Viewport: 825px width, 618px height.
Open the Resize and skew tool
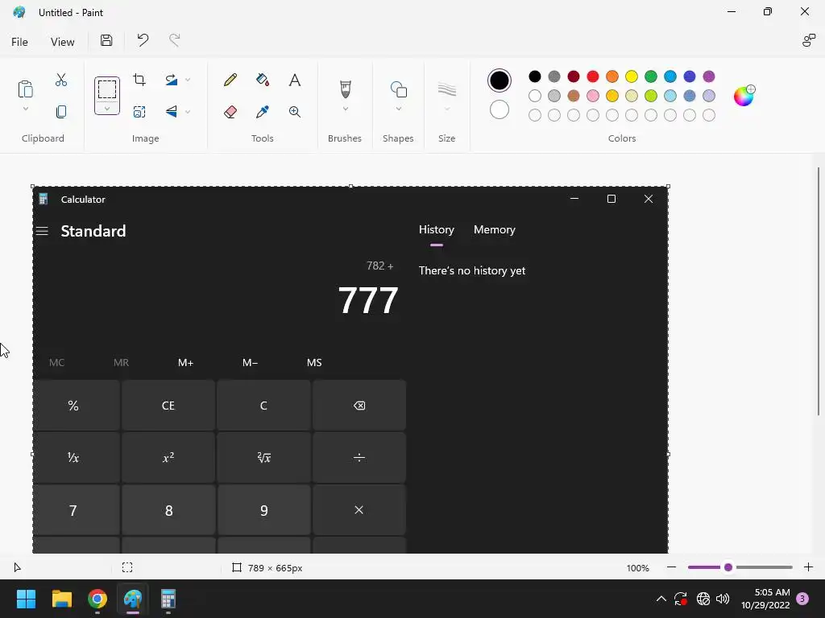139,112
